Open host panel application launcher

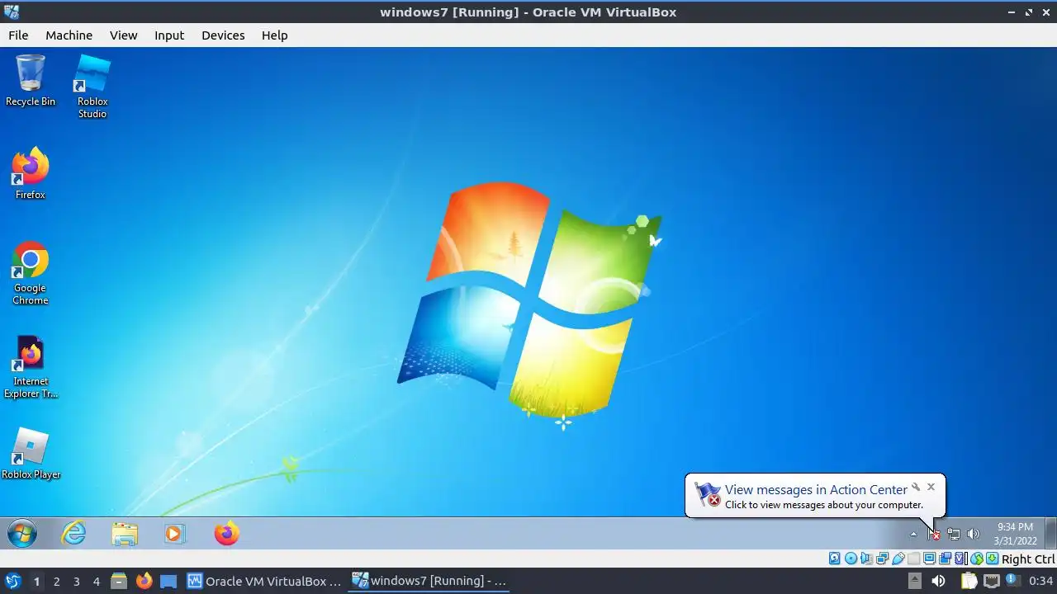12,581
